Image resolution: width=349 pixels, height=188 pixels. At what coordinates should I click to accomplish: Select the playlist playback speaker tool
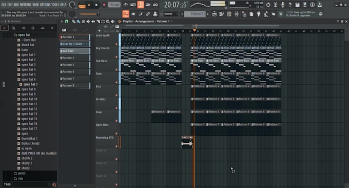pyautogui.click(x=112, y=22)
